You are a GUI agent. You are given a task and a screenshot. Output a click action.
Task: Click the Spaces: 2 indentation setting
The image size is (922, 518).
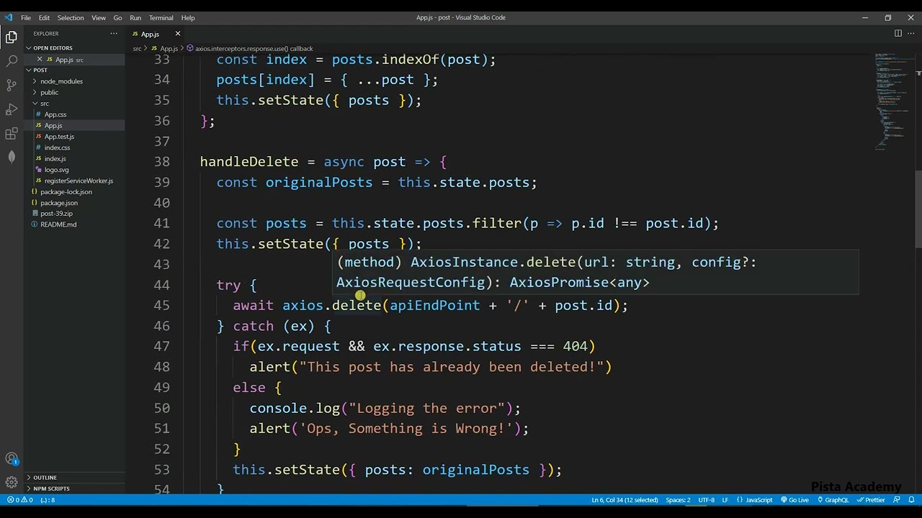click(x=678, y=500)
